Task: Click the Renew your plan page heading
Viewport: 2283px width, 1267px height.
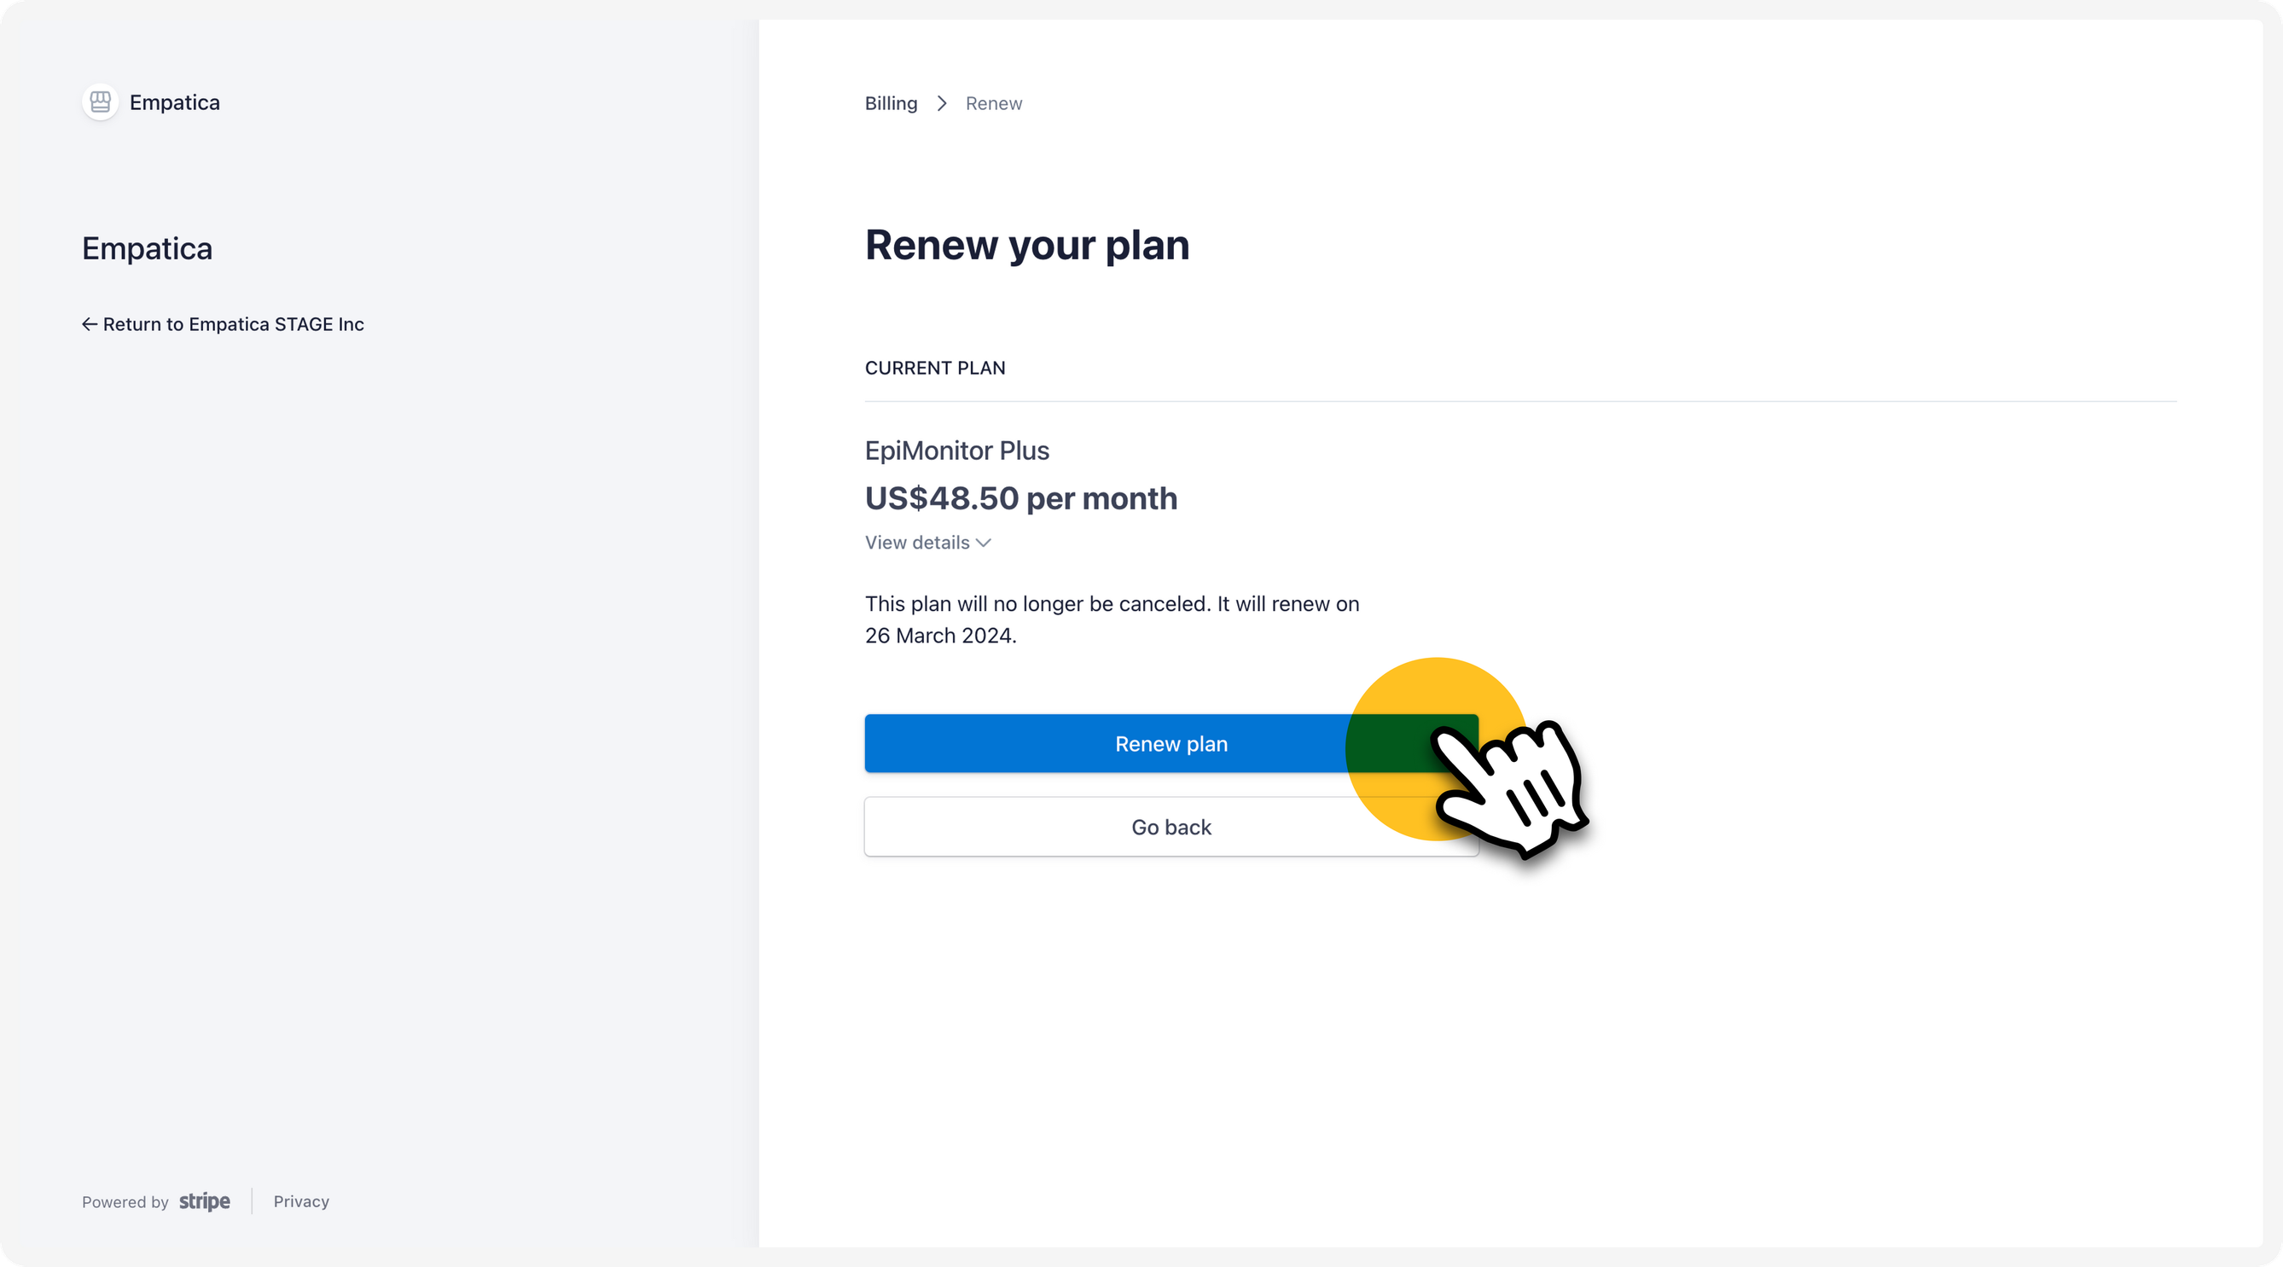Action: pyautogui.click(x=1027, y=246)
